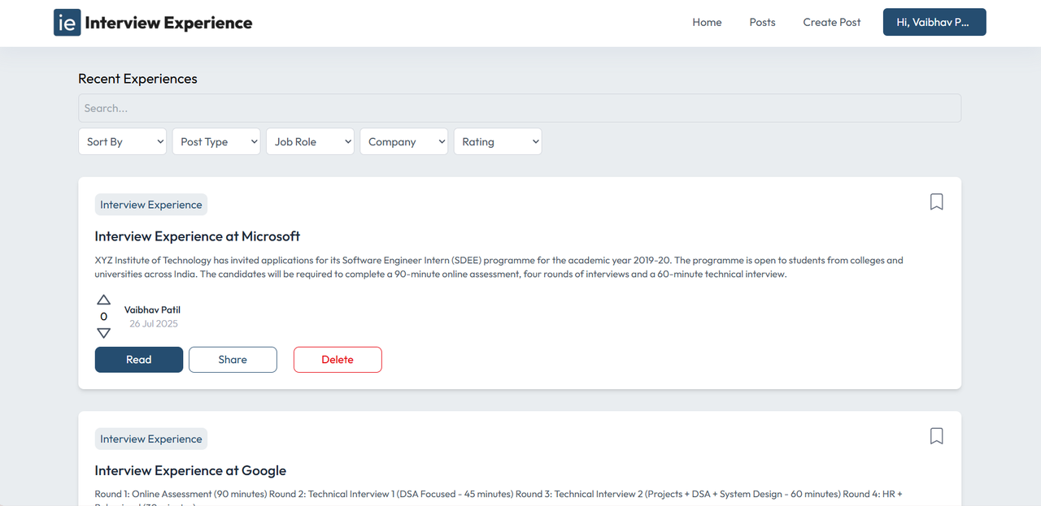The height and width of the screenshot is (506, 1041).
Task: Focus the Search... input field
Action: pyautogui.click(x=520, y=108)
